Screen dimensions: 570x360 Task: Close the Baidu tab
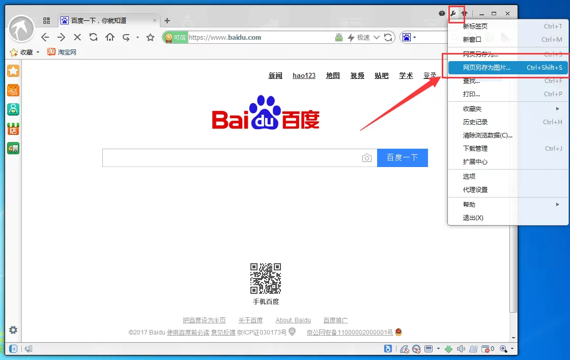pyautogui.click(x=155, y=21)
